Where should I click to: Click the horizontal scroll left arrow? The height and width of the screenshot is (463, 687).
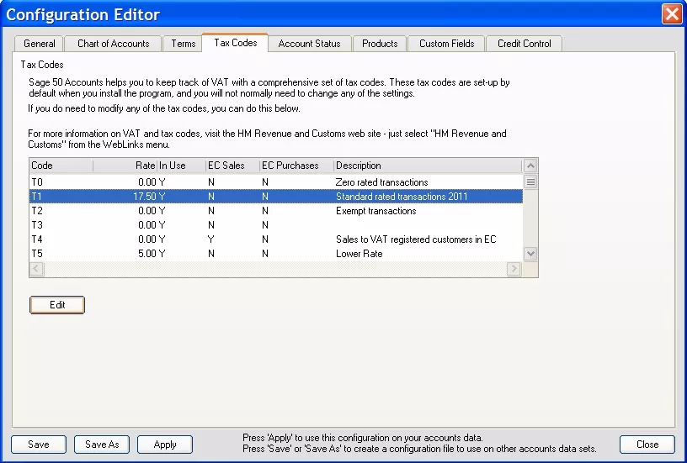click(36, 268)
